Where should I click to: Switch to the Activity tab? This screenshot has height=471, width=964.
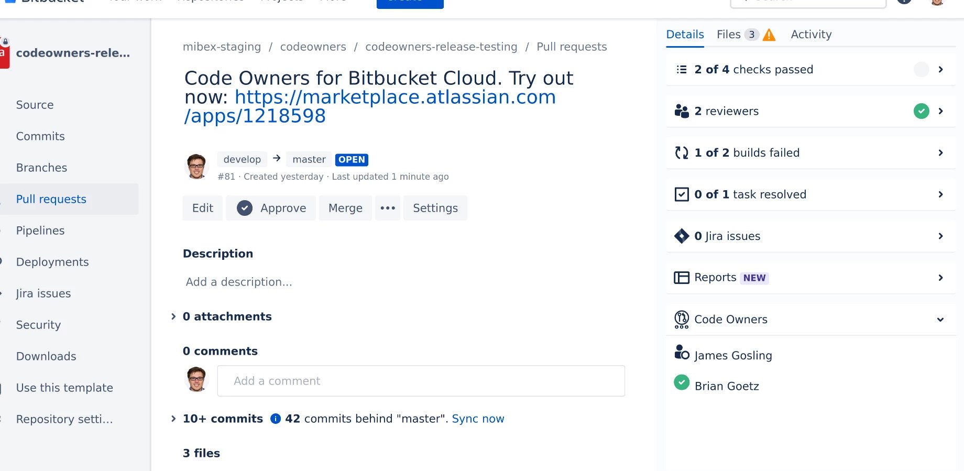click(x=811, y=35)
